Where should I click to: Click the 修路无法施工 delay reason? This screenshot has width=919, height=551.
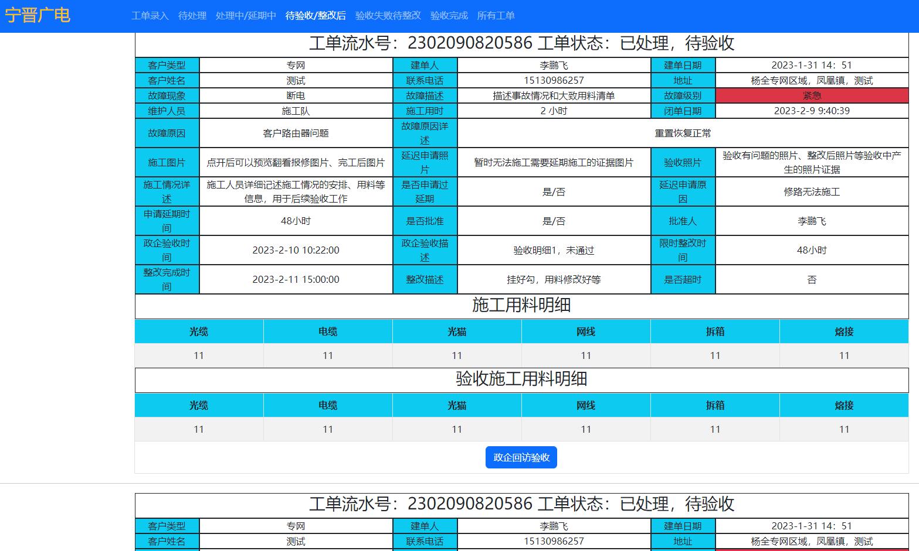pos(812,191)
